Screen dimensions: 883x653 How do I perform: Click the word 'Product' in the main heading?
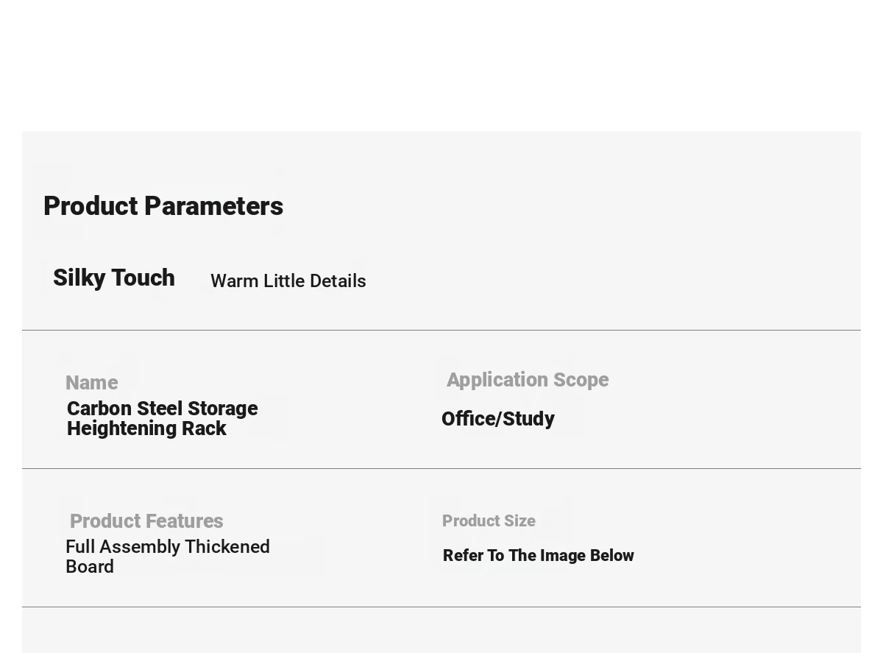91,206
